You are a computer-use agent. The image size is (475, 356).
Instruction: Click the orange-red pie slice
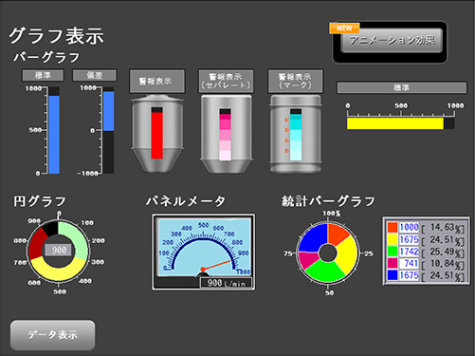(x=338, y=234)
